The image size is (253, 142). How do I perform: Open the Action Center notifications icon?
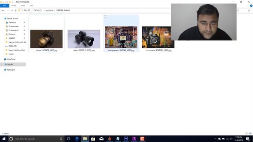pyautogui.click(x=248, y=138)
